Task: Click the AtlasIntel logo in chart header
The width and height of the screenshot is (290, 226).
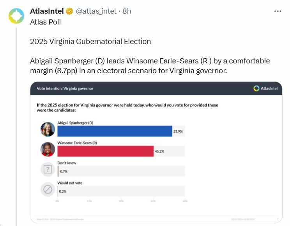Action: (267, 88)
